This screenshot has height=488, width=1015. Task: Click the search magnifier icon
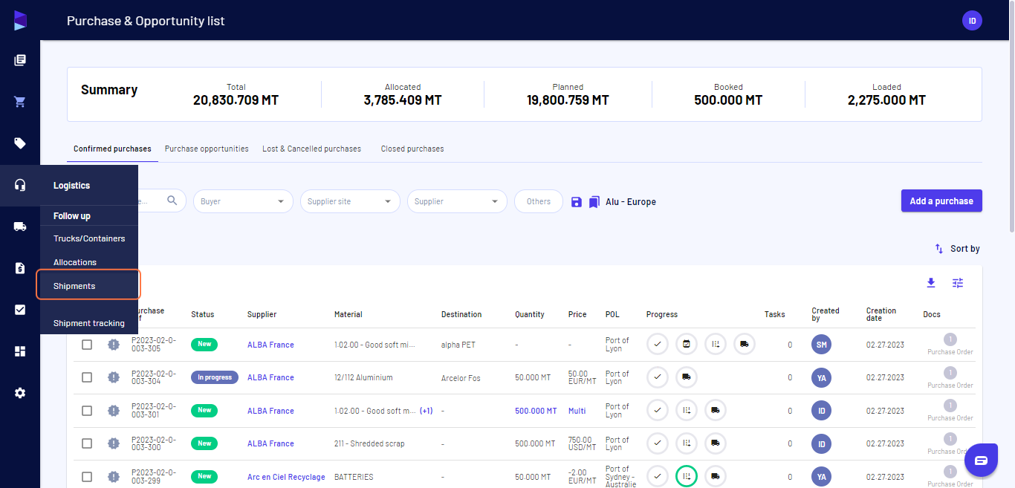pos(172,201)
